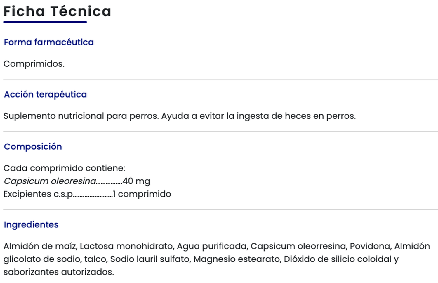Click the line "Cada comprimido contiene:"
The image size is (438, 283).
(64, 168)
